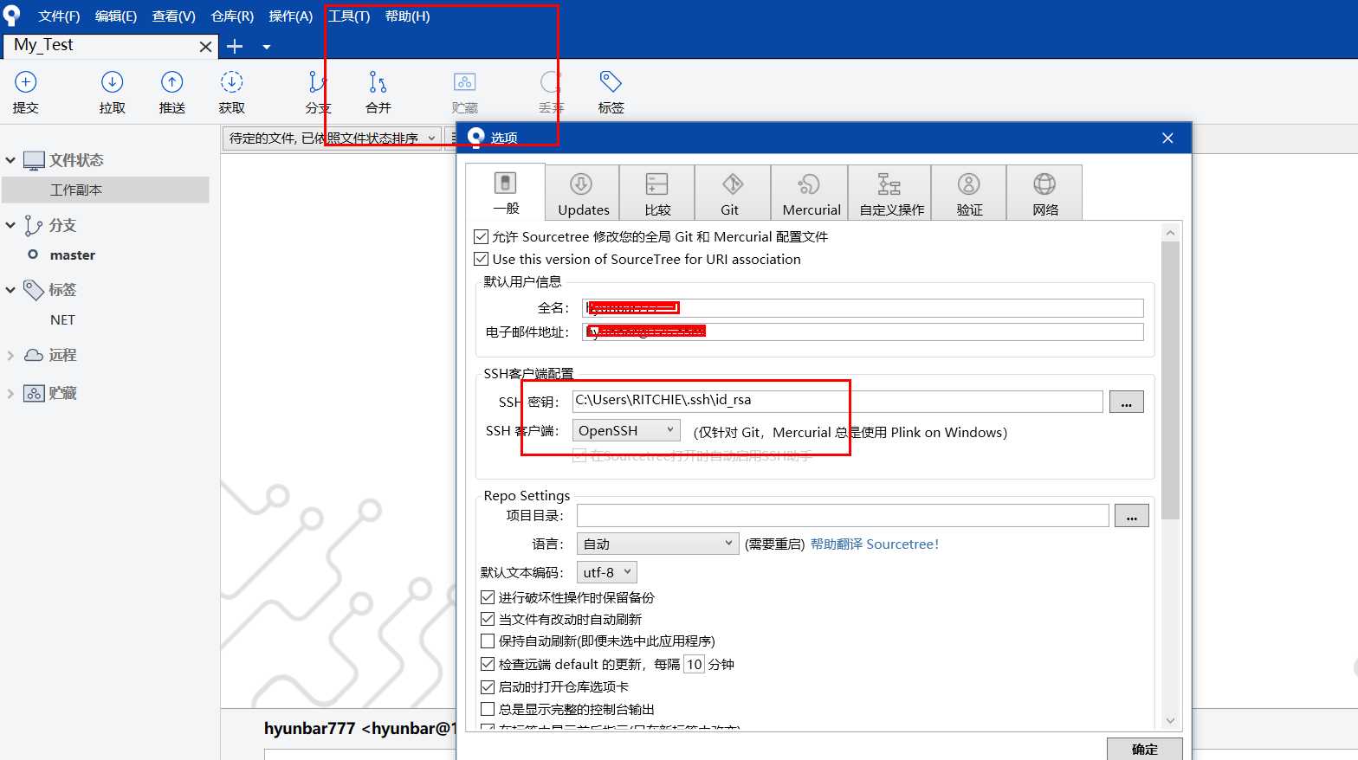Open the 工具(T) menu
The image size is (1358, 760).
pos(349,16)
